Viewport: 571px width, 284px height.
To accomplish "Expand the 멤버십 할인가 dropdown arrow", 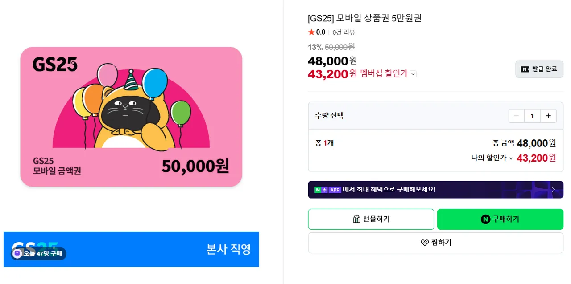I will 413,74.
